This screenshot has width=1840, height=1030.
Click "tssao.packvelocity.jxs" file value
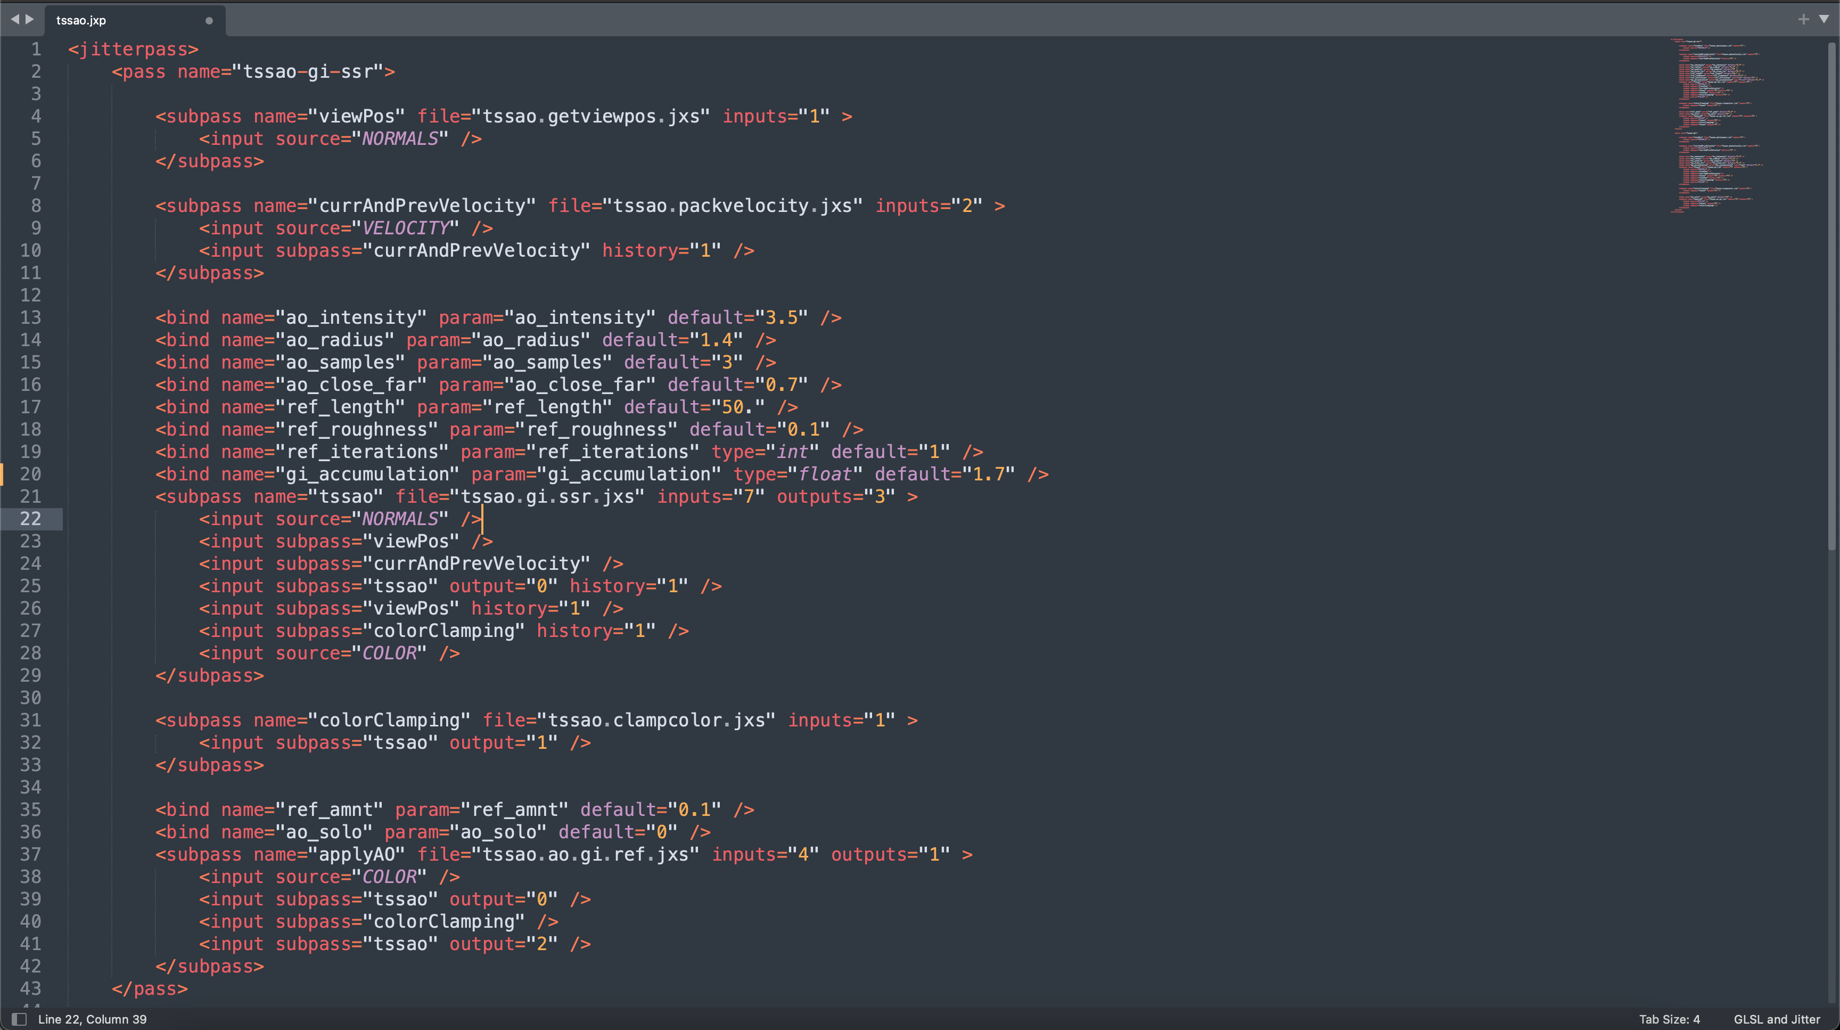click(x=733, y=206)
